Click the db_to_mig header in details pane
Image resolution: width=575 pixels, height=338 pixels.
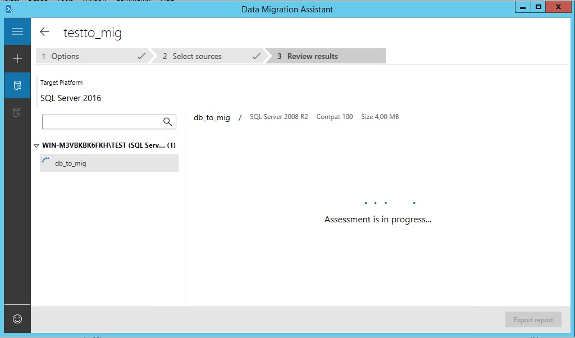[x=212, y=118]
